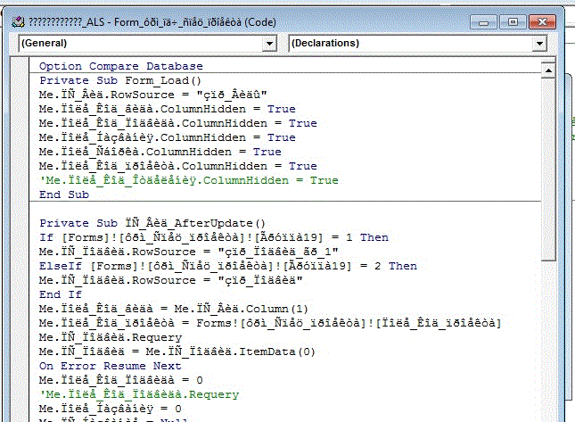The height and width of the screenshot is (422, 575).
Task: Click the 'Option Compare Database' line
Action: [121, 66]
